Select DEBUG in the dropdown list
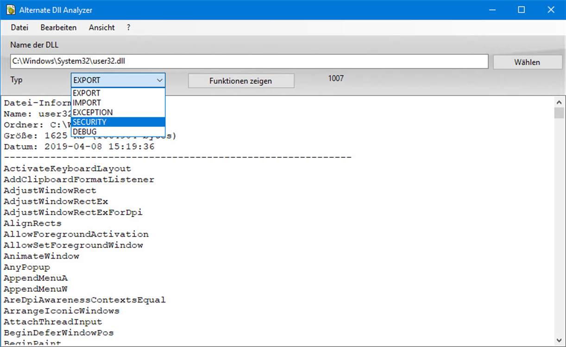The width and height of the screenshot is (566, 347). click(118, 132)
